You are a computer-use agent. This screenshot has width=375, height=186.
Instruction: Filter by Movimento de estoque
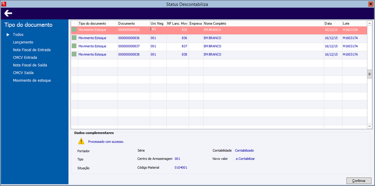(32, 80)
